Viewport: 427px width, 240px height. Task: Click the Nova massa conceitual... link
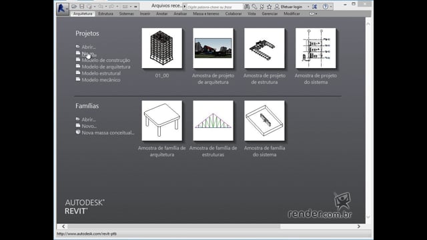(108, 133)
